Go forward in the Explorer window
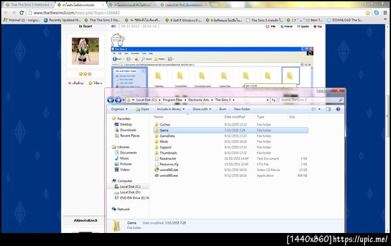The height and width of the screenshot is (246, 391). coord(118,100)
